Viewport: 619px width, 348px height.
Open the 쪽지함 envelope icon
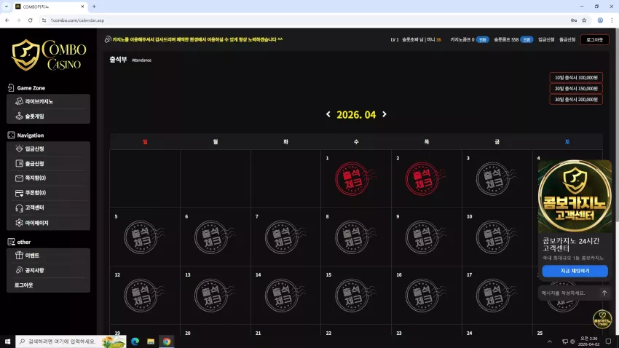[19, 178]
